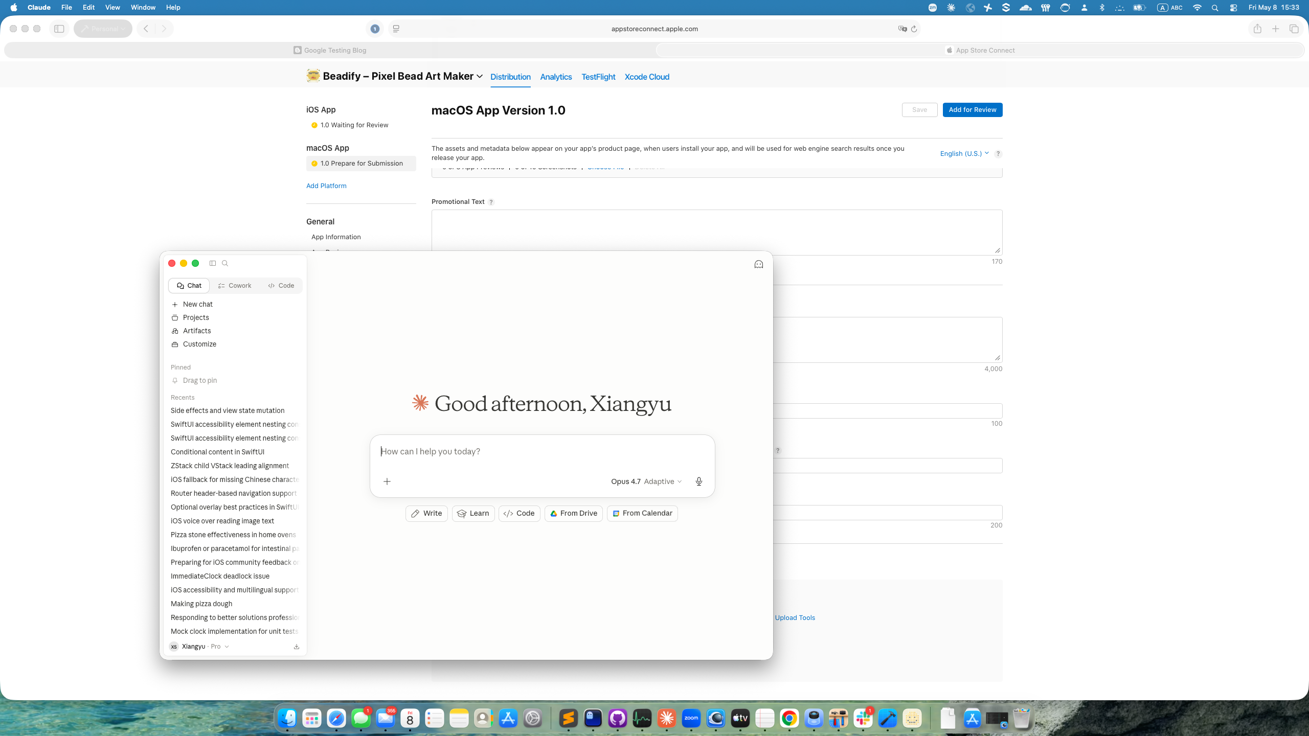Open the Edit menu in menu bar
The height and width of the screenshot is (736, 1309).
(x=88, y=8)
